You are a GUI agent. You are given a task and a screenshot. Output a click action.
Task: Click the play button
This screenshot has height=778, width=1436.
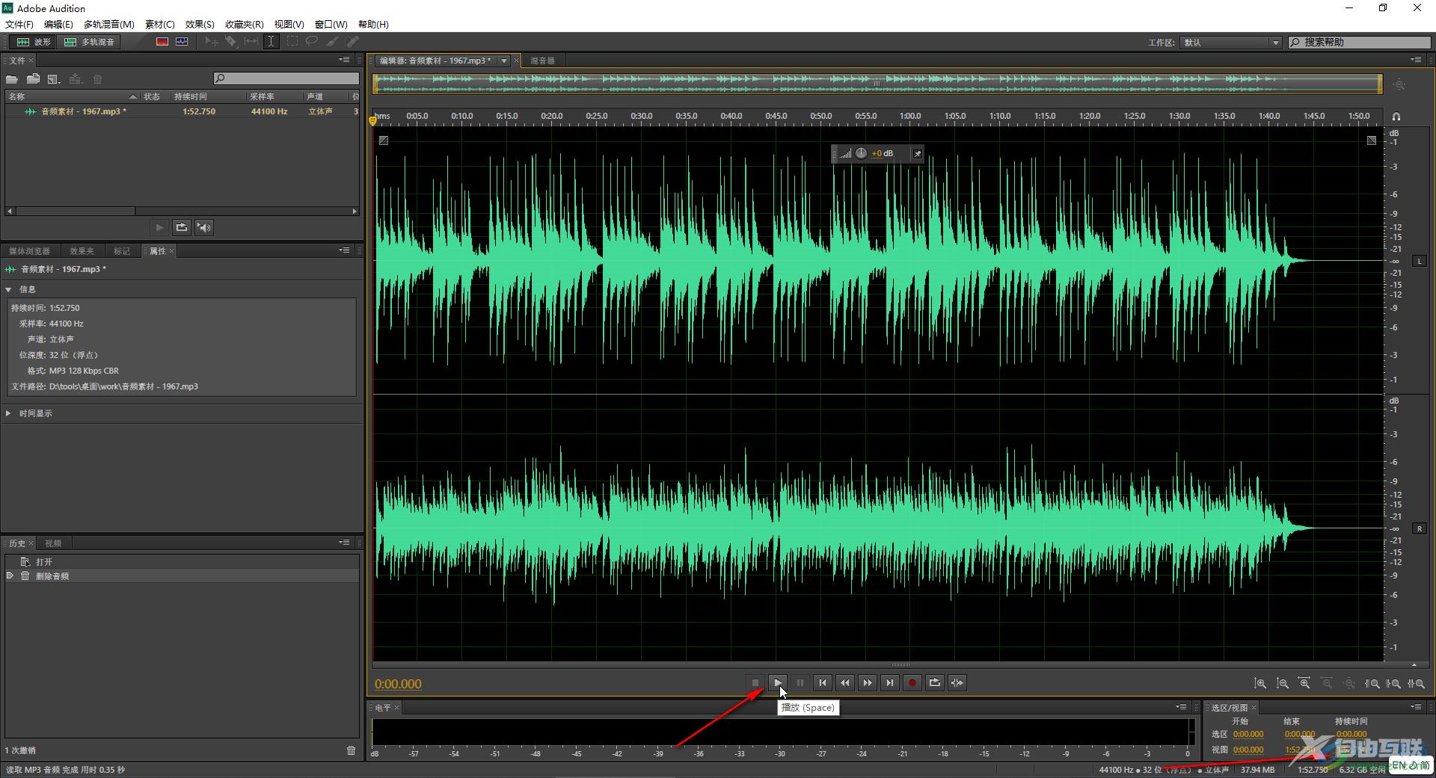coord(778,683)
